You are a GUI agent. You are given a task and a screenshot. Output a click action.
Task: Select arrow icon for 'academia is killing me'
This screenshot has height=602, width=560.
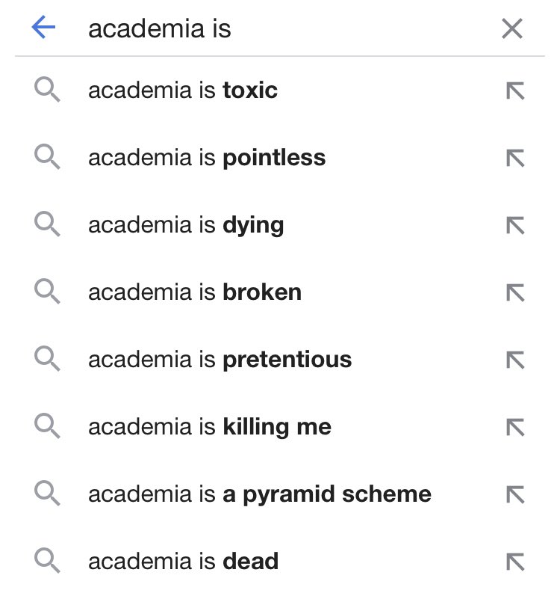tap(515, 427)
